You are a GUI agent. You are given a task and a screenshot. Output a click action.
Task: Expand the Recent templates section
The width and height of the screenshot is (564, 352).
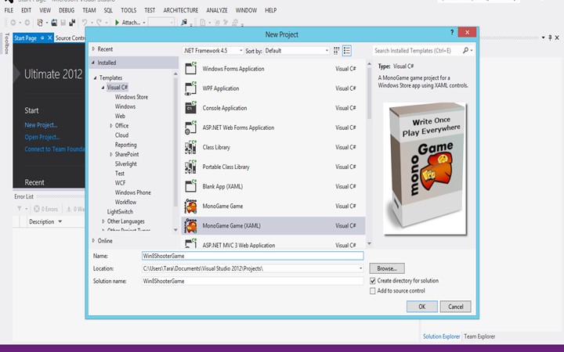(94, 49)
